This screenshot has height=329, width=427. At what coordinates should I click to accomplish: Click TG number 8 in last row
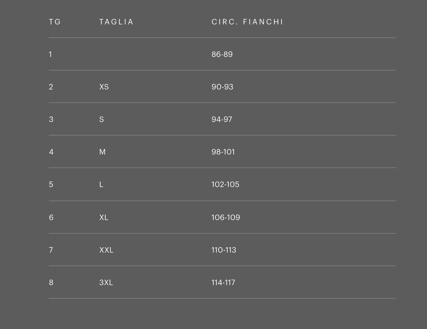pos(51,282)
